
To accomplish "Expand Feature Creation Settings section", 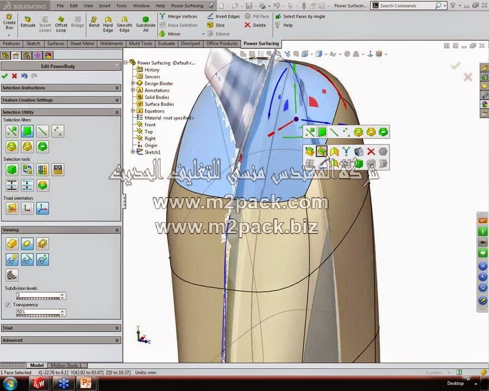I will (x=61, y=100).
